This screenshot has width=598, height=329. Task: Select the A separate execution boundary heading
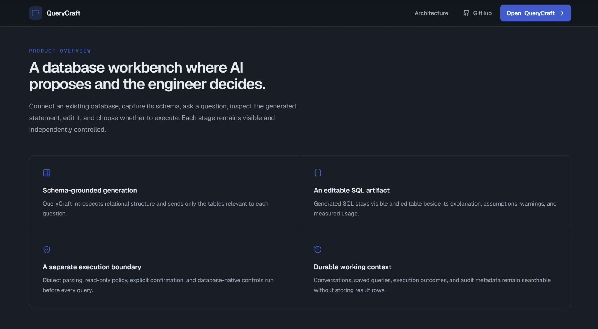92,267
